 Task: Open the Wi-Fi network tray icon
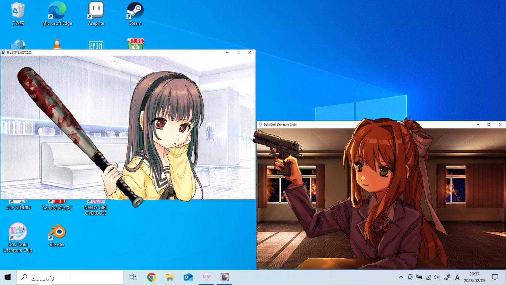[x=428, y=277]
